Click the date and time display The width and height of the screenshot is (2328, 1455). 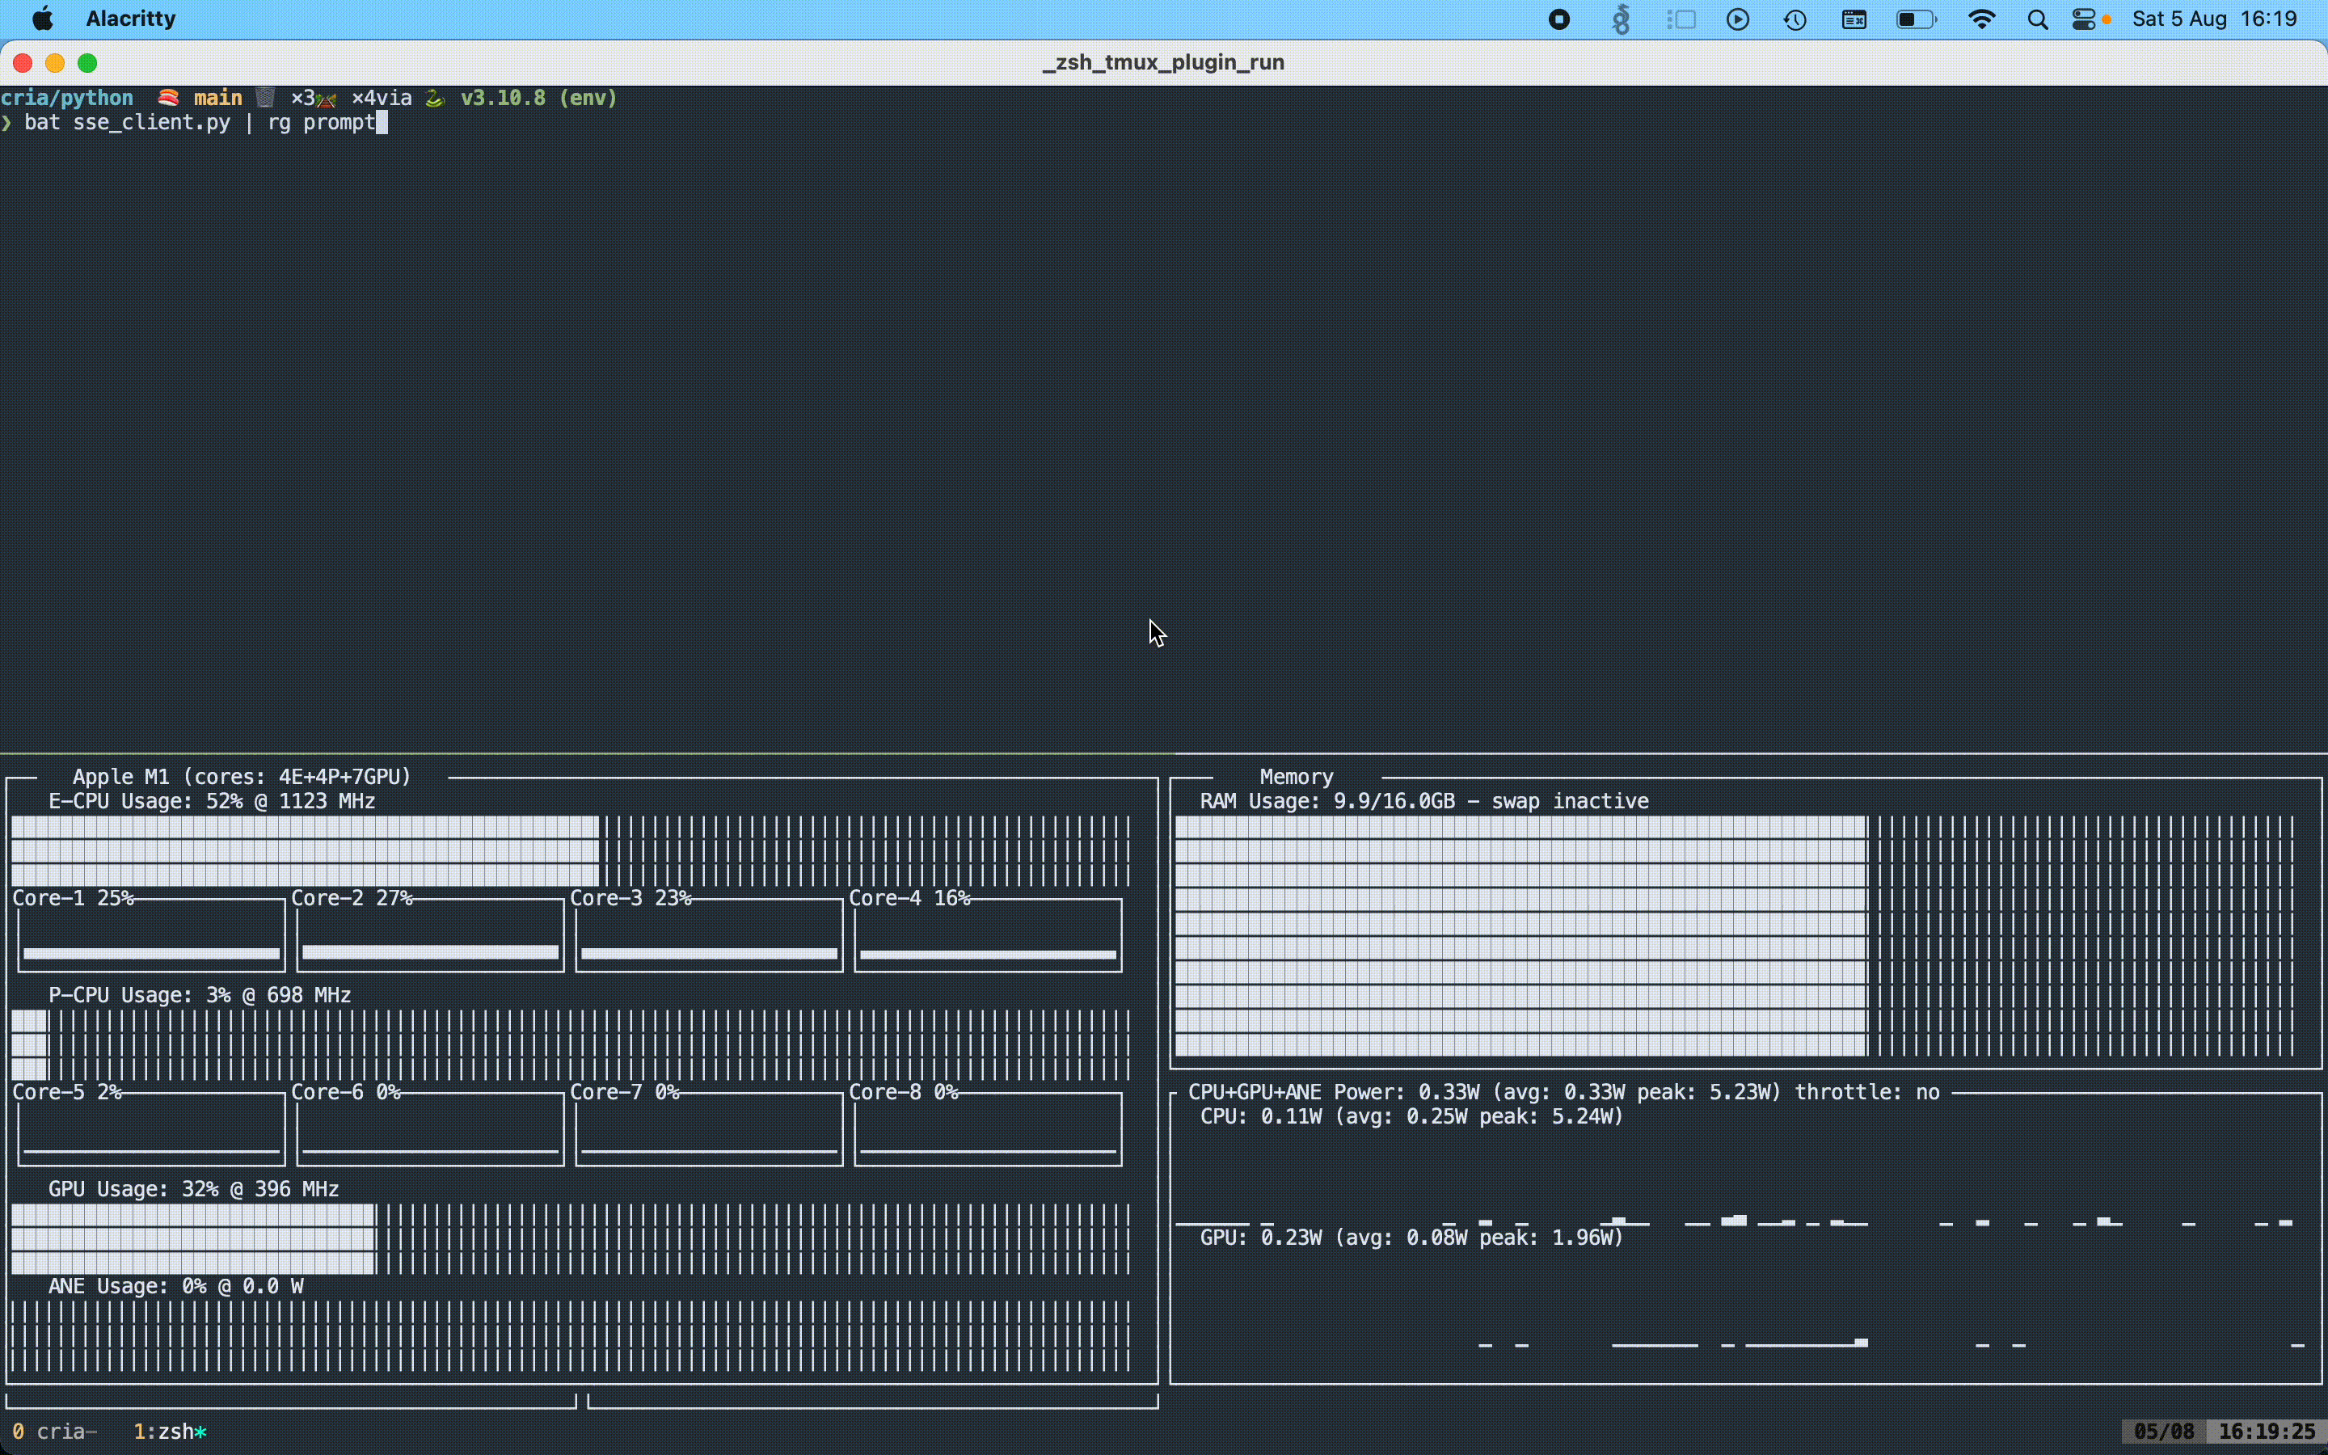click(2213, 19)
